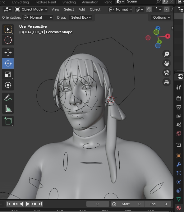Toggle proportional editing button
Screen dimensions: 184x212
tap(166, 9)
